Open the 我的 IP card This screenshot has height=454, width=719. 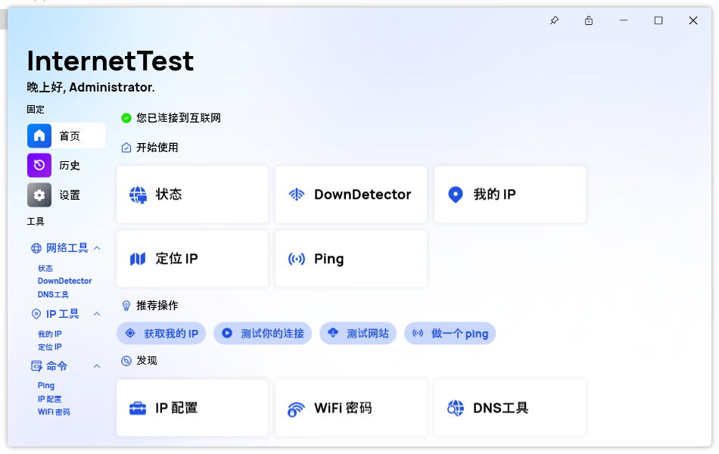[x=510, y=194]
